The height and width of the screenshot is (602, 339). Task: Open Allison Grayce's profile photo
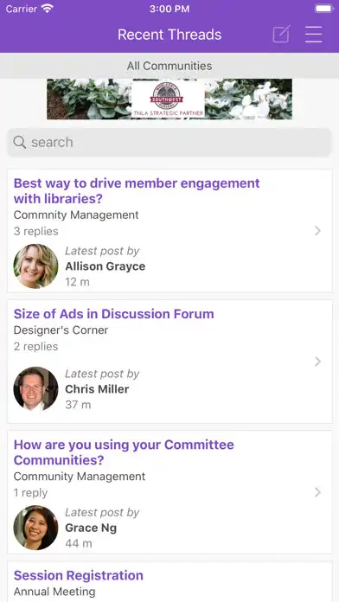tap(35, 266)
